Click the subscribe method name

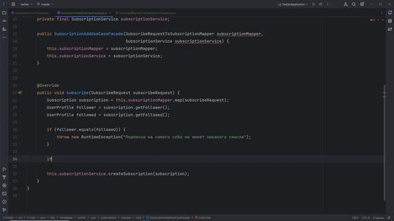click(78, 93)
